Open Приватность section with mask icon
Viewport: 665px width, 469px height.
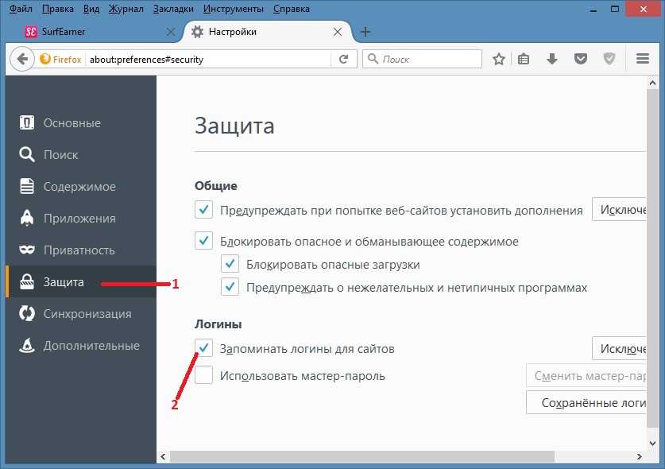click(80, 250)
